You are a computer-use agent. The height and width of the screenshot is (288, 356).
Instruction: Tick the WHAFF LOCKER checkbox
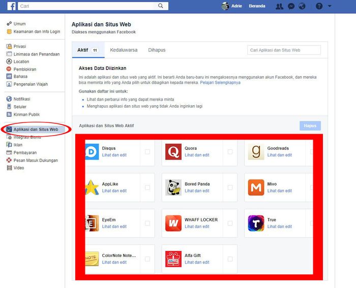[x=230, y=223]
